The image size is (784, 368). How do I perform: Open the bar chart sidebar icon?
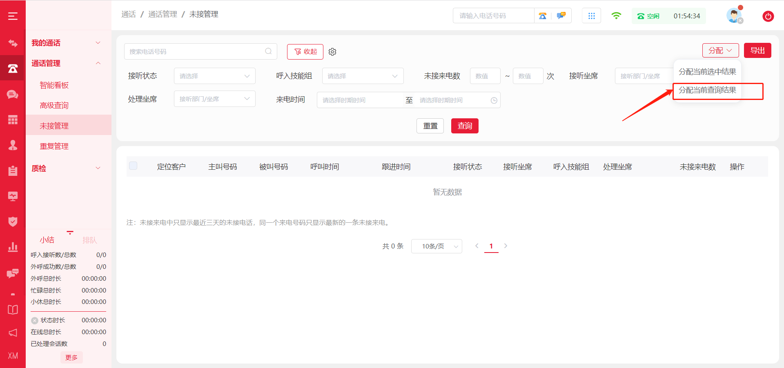(13, 247)
